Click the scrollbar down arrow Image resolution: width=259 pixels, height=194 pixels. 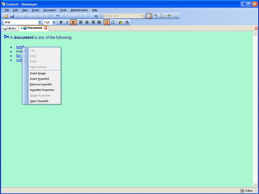pos(255,185)
